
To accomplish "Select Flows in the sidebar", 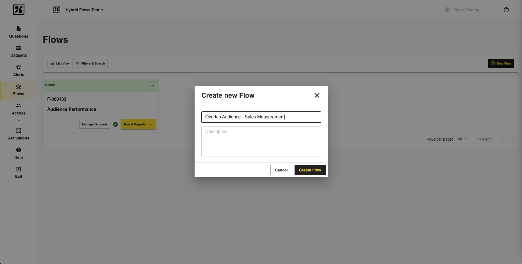I will coord(19,90).
